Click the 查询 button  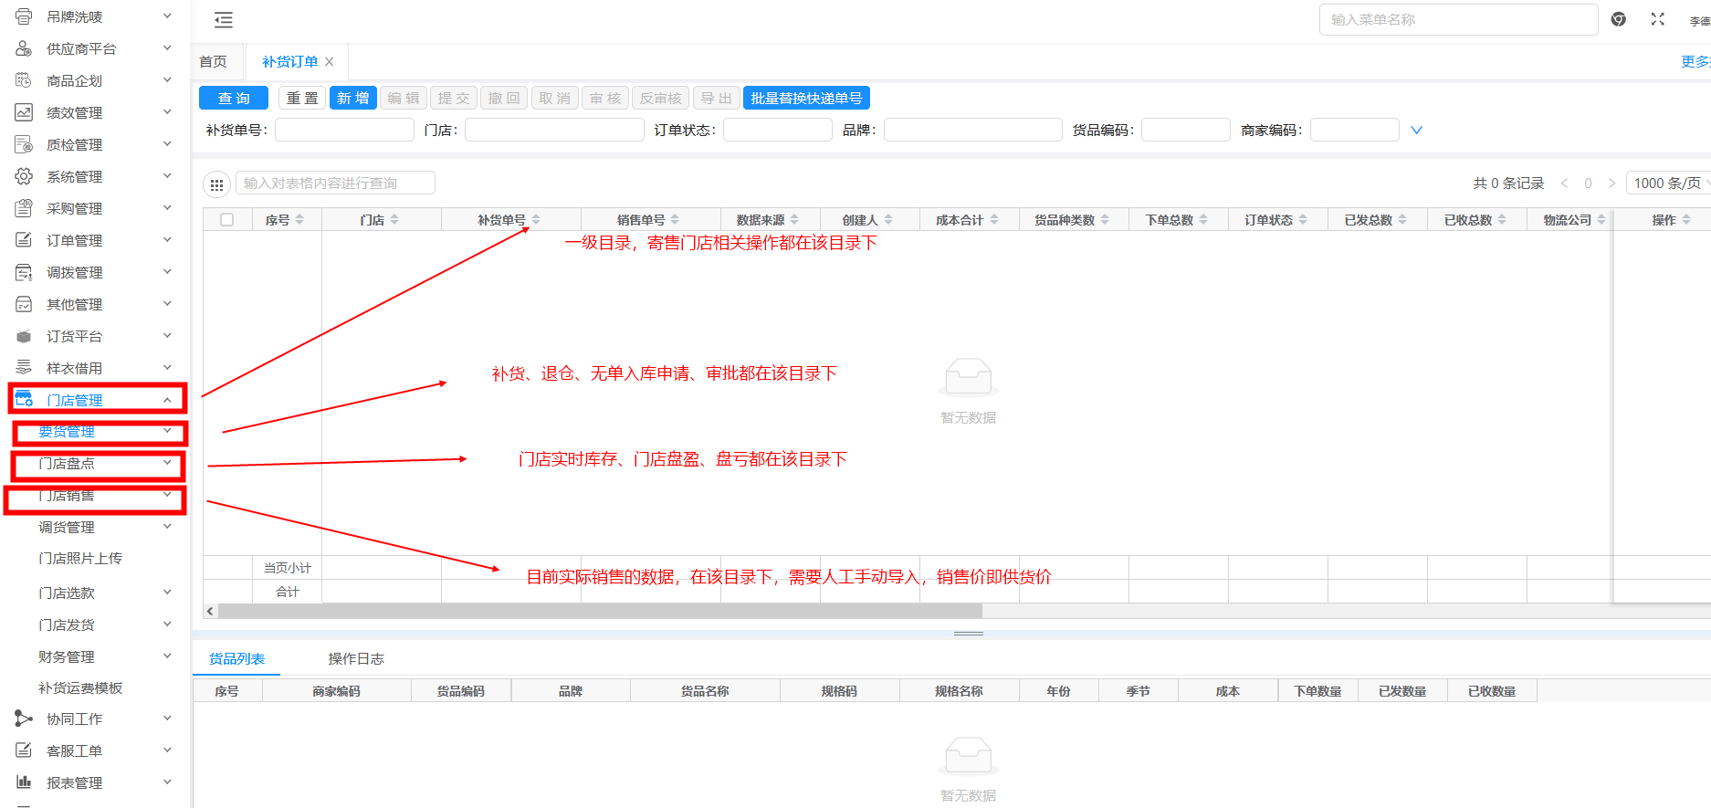coord(234,99)
